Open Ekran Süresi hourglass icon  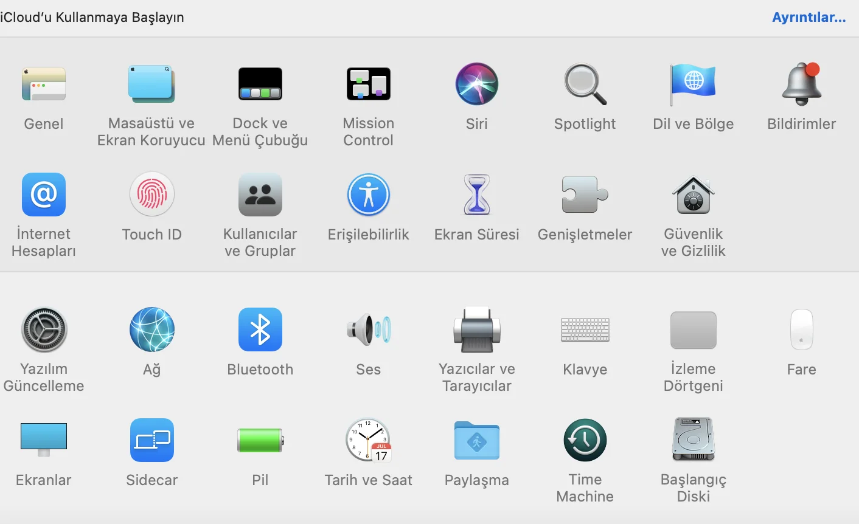[477, 195]
